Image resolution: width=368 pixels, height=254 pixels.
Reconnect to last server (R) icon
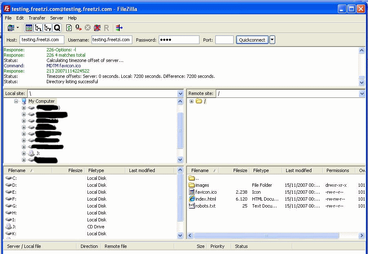coord(106,28)
